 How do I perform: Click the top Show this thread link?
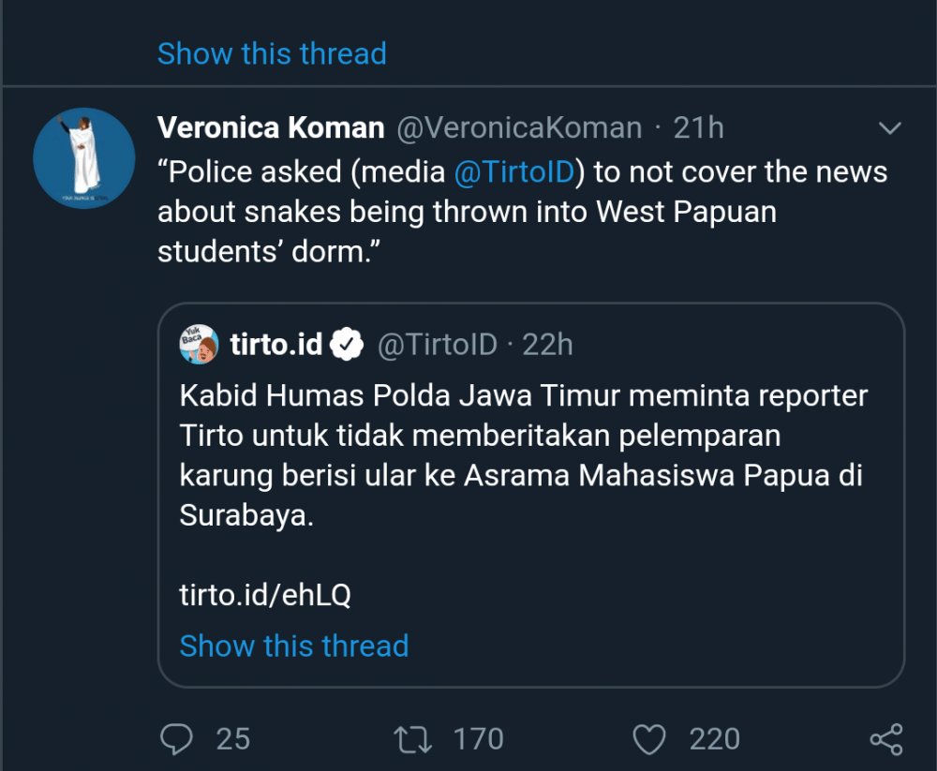pyautogui.click(x=272, y=53)
